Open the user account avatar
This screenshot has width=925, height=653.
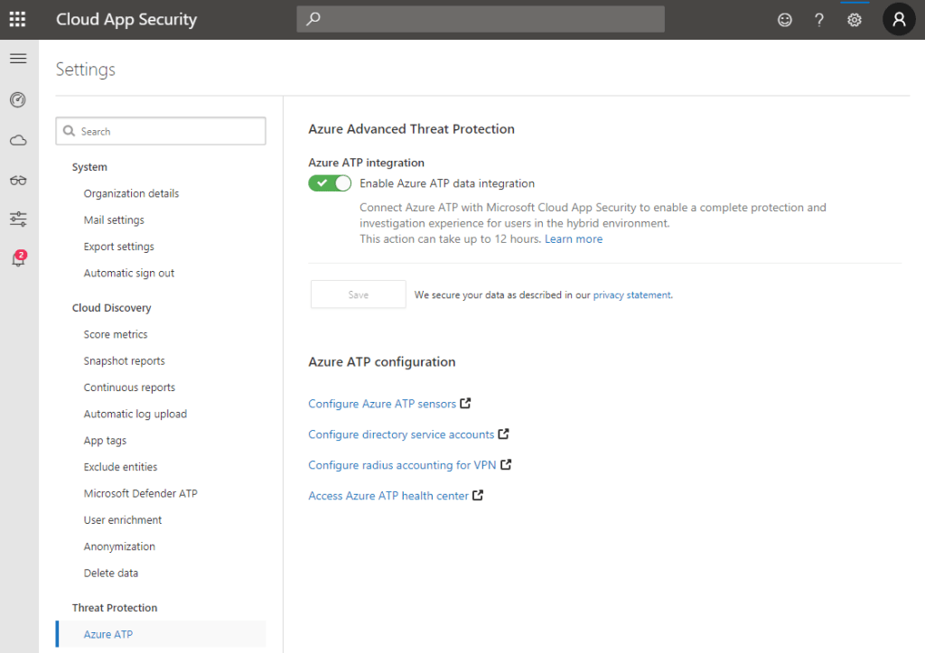coord(899,19)
